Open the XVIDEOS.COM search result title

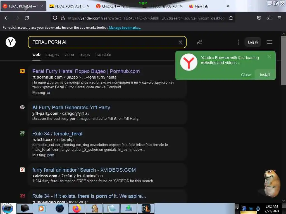84,170
